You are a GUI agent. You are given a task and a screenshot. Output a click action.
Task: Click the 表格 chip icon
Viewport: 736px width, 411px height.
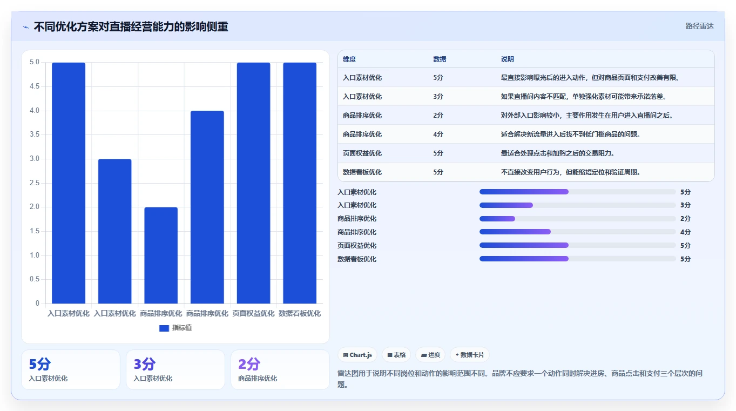tap(390, 355)
